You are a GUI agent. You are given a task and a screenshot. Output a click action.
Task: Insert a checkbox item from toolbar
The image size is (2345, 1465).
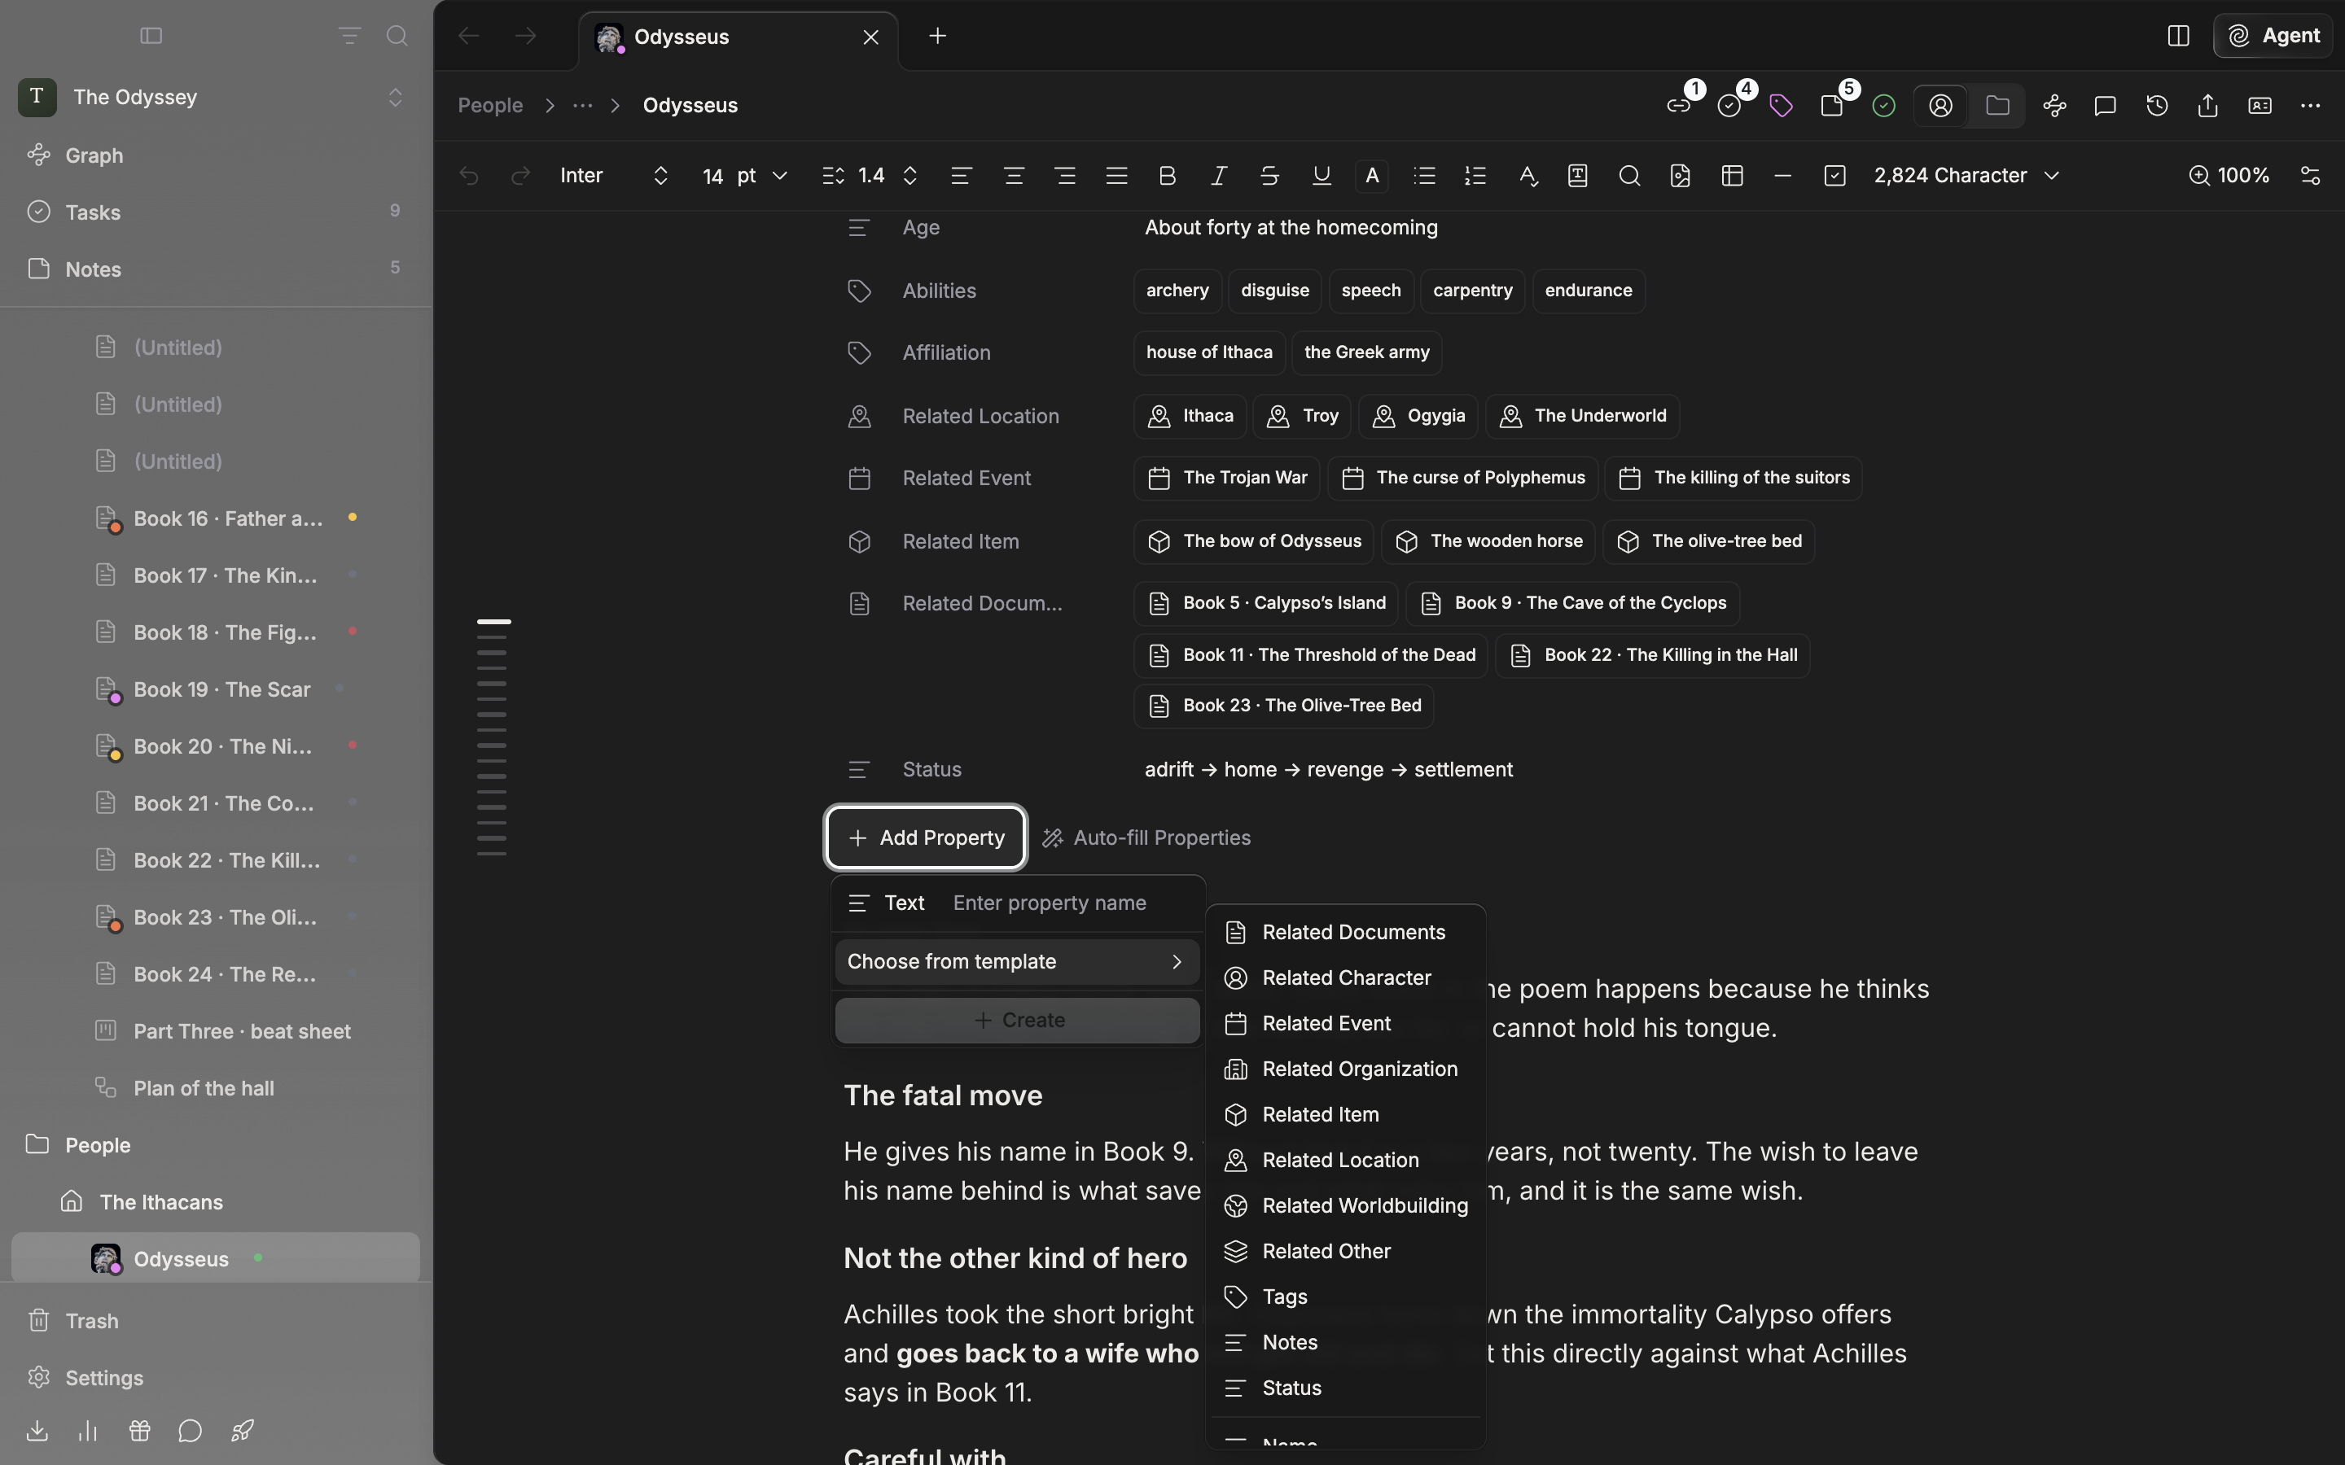coord(1834,175)
